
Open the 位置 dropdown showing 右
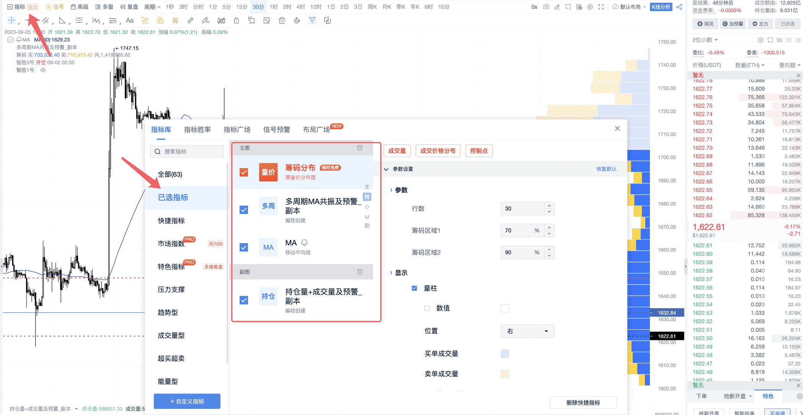(527, 331)
